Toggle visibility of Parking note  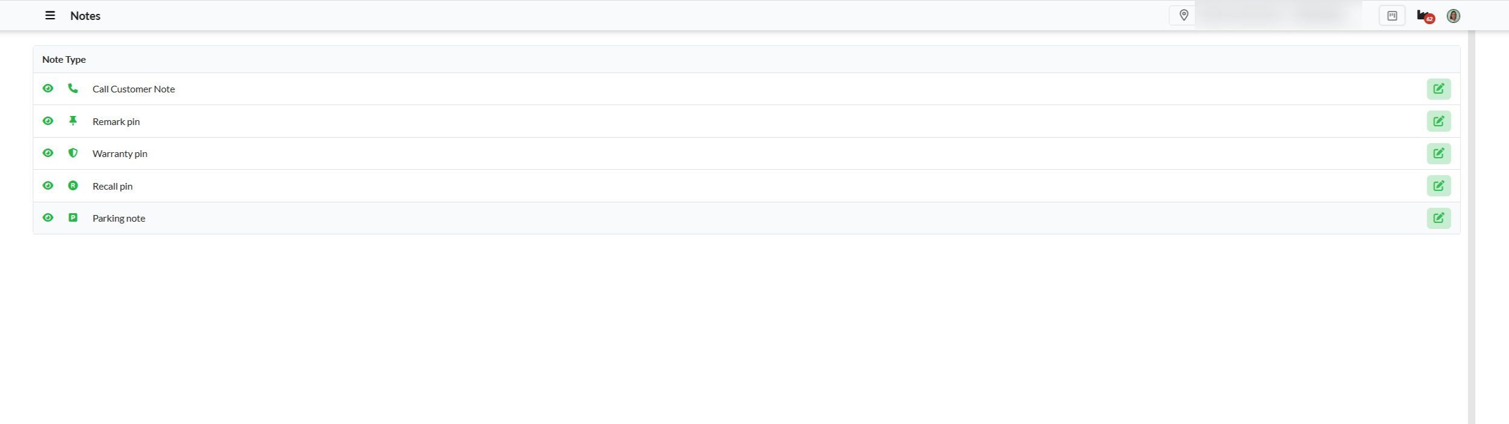click(x=48, y=218)
